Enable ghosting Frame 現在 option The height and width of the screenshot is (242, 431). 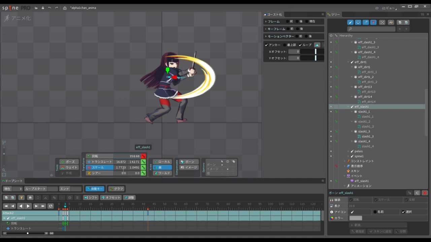pos(307,22)
